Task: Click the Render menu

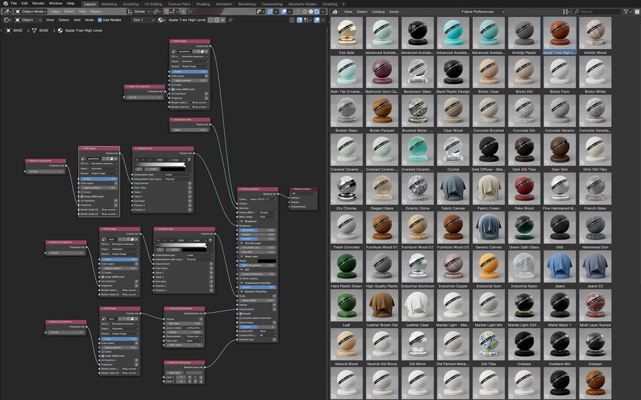Action: (38, 4)
